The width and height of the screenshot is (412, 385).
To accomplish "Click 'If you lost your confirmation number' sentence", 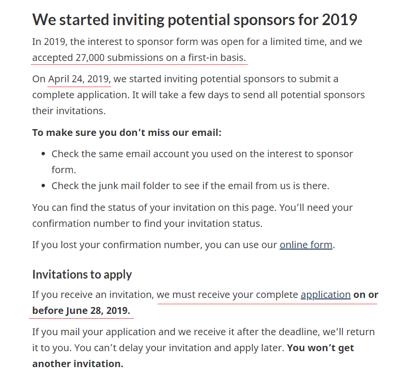I will click(x=155, y=245).
